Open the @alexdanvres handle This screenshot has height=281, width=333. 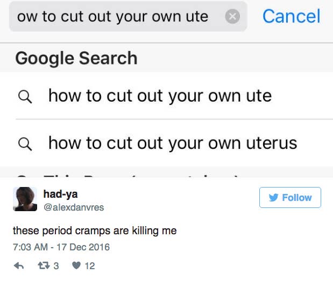pyautogui.click(x=74, y=207)
